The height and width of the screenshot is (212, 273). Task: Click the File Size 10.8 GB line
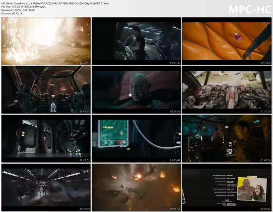coord(24,6)
